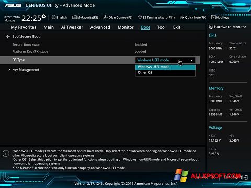Click the Secure Boot state label

coord(26,45)
